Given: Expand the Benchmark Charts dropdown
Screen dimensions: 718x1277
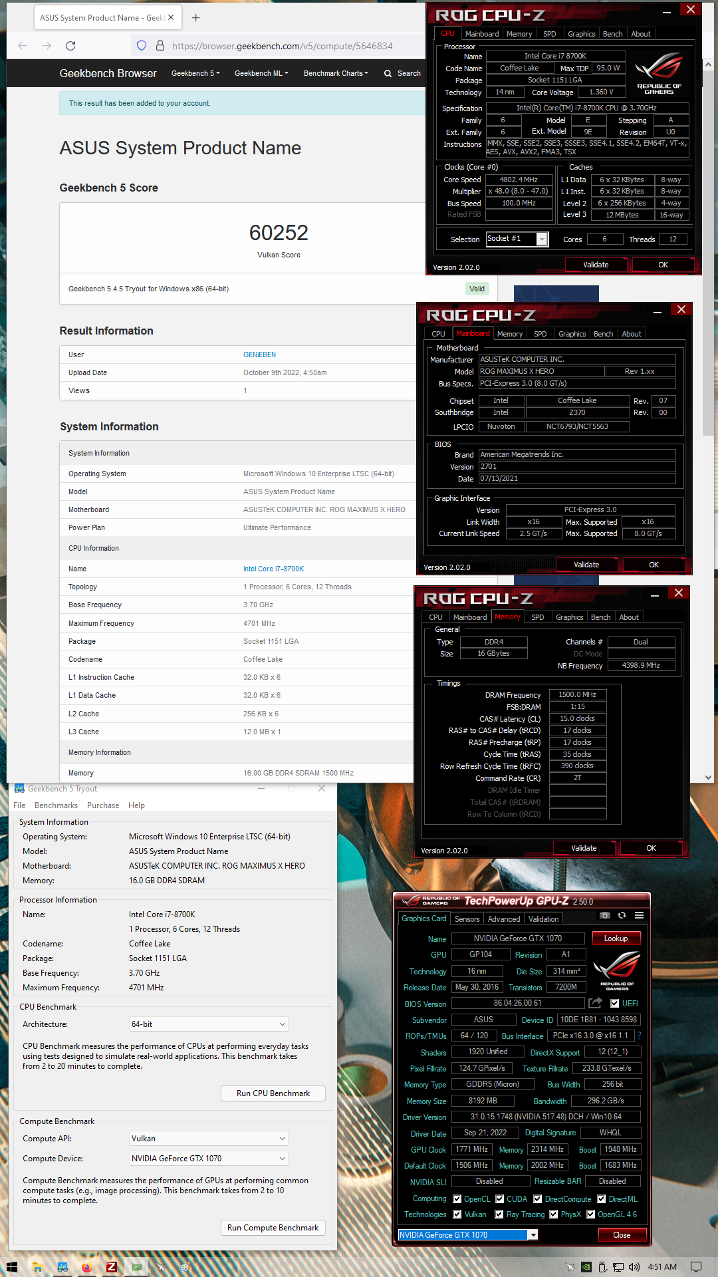Looking at the screenshot, I should tap(336, 73).
